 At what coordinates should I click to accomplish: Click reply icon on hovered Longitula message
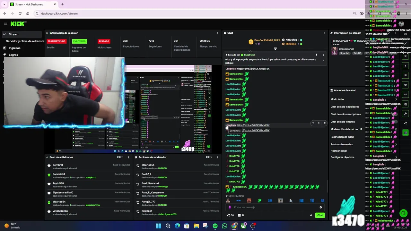tap(313, 123)
